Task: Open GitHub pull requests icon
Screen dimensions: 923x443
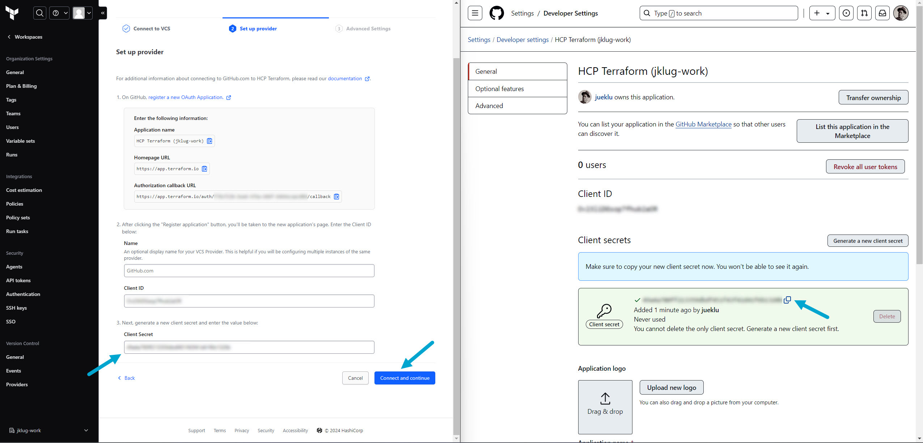Action: [x=864, y=13]
